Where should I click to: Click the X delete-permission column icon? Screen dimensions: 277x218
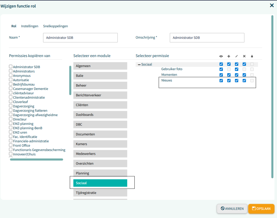click(244, 56)
